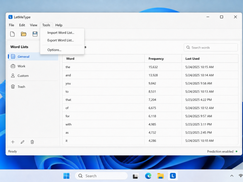Click date 5/23/2025 3:11 PM
The image size is (243, 182).
[x=198, y=124]
